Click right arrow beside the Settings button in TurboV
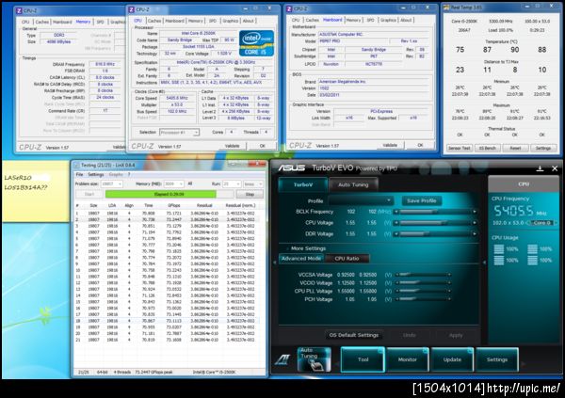This screenshot has height=398, width=565. (524, 364)
